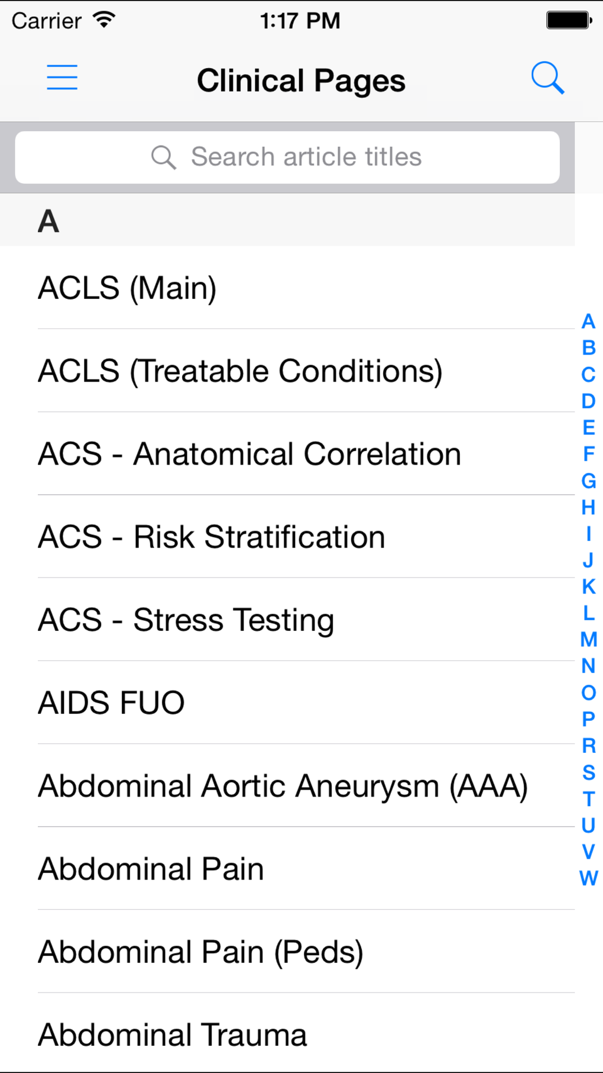
Task: Jump to letter B in index
Action: point(588,348)
